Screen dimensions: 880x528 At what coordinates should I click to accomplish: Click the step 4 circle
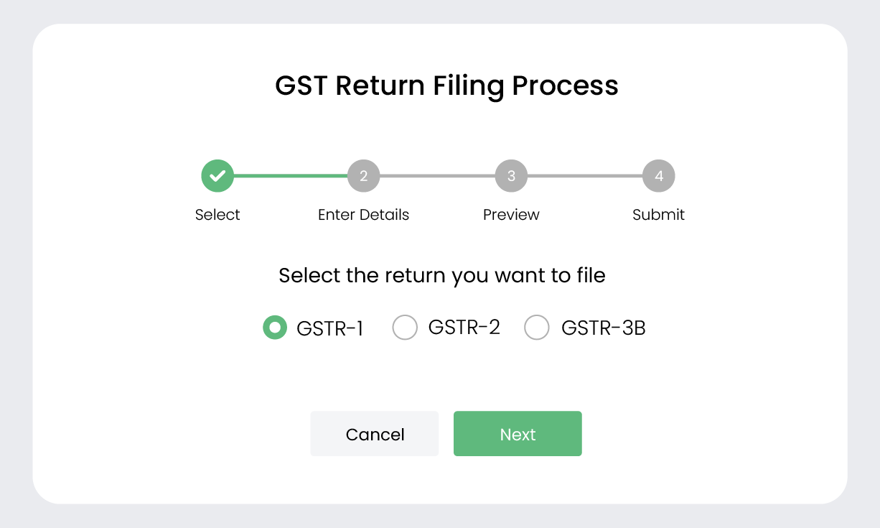(659, 176)
